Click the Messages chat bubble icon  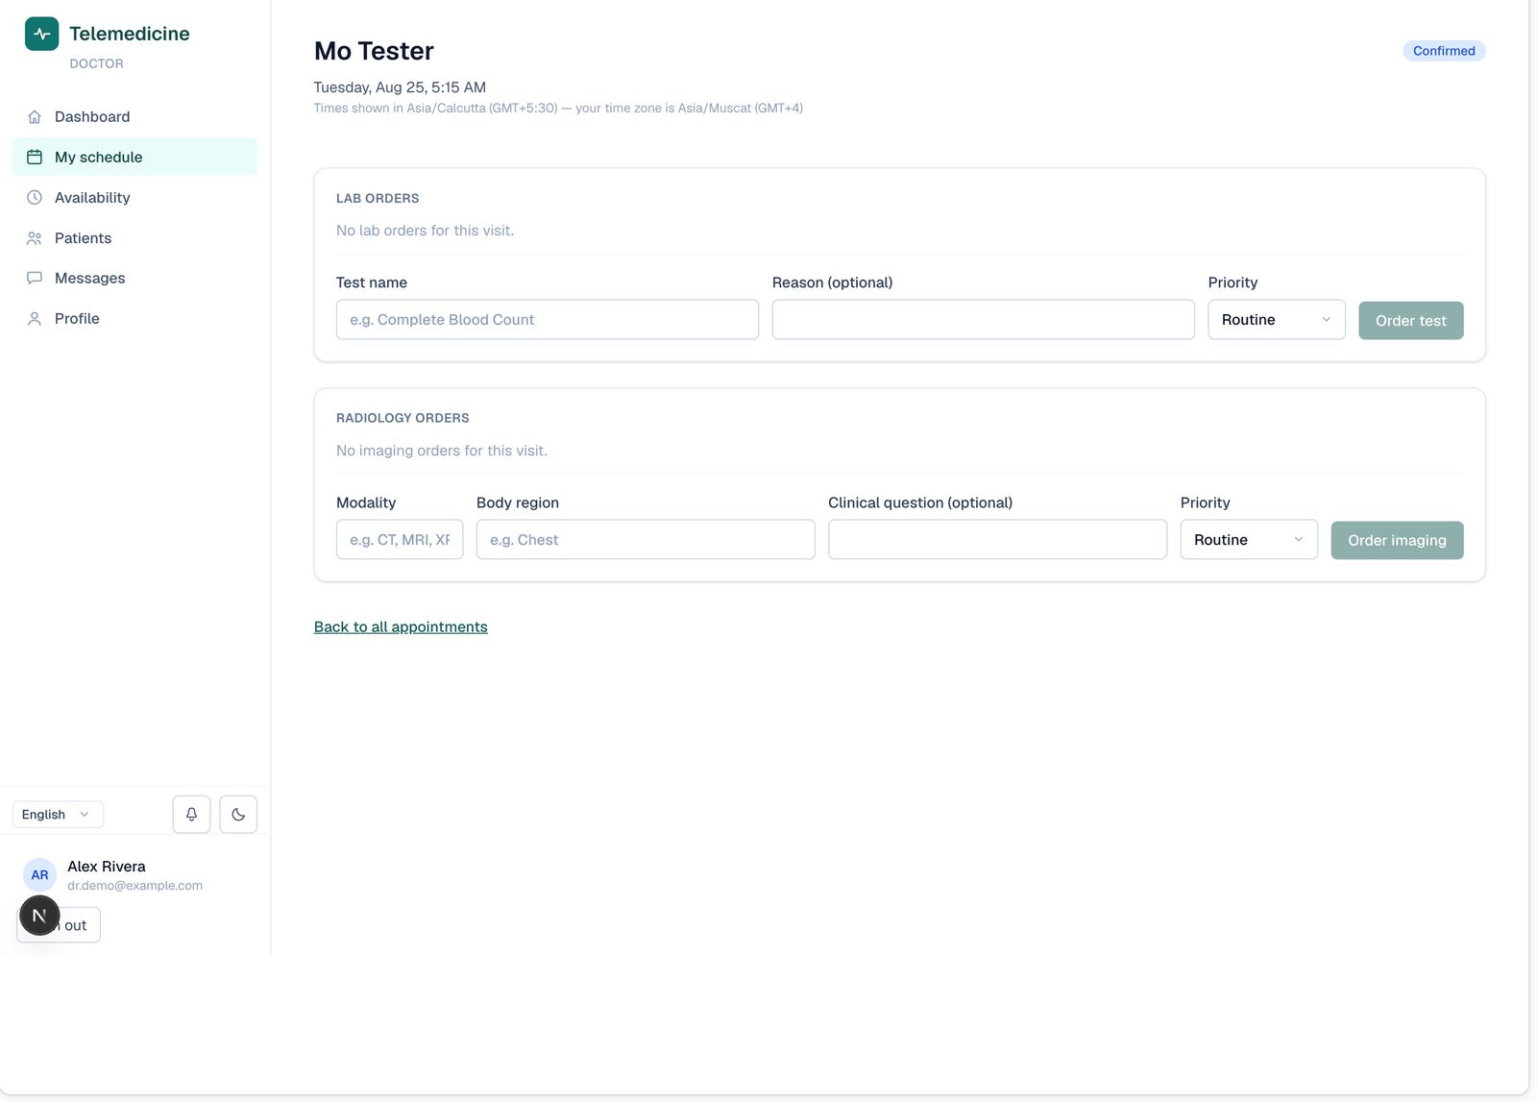(x=35, y=279)
